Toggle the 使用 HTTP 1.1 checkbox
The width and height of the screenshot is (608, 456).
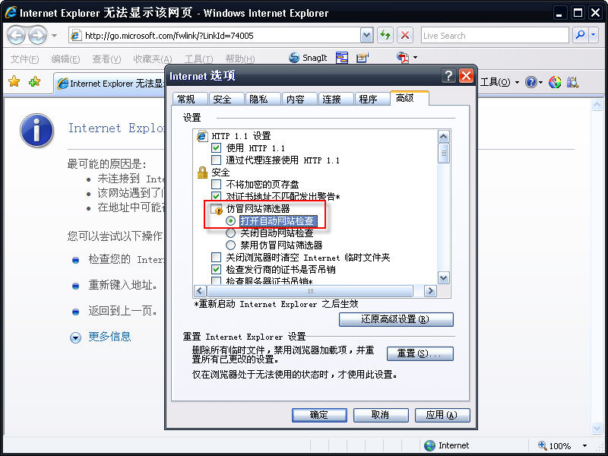tap(216, 148)
